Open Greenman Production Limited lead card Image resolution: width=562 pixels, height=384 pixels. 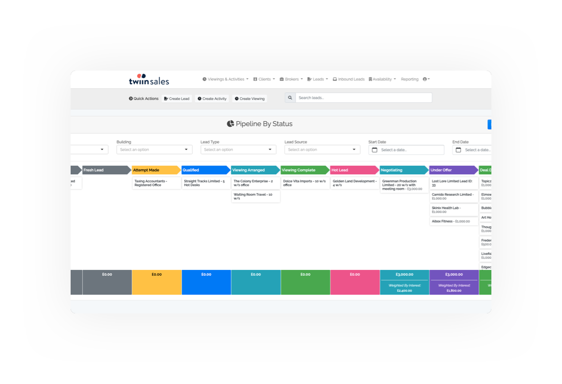[404, 185]
